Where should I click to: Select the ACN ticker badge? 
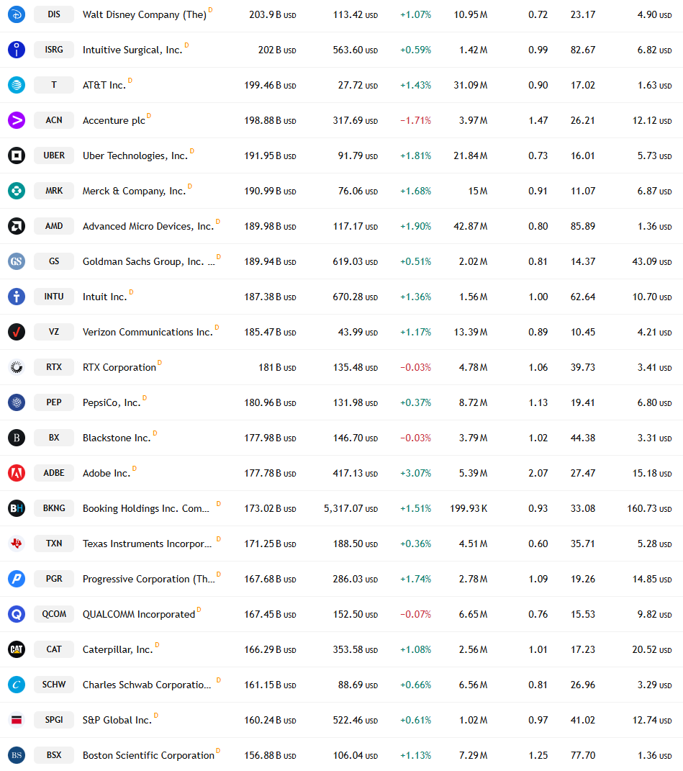pos(54,120)
